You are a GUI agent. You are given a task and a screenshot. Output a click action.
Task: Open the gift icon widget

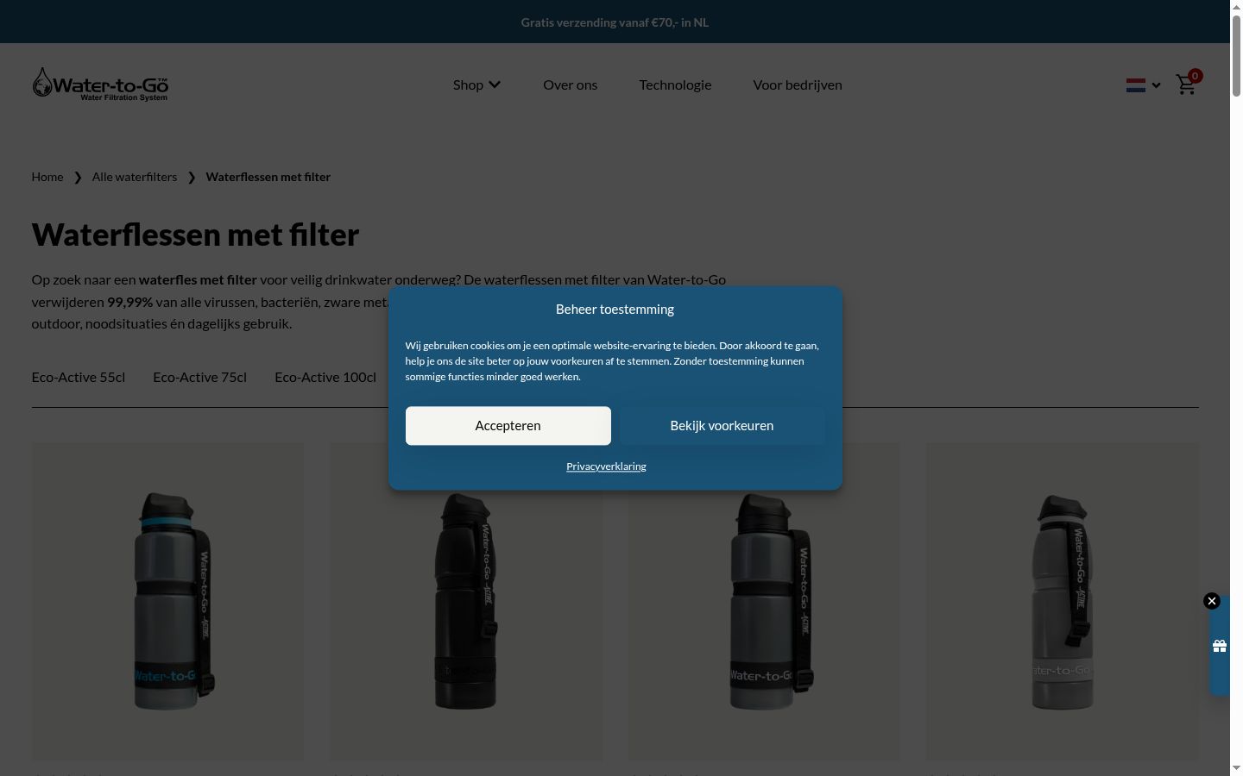point(1220,646)
